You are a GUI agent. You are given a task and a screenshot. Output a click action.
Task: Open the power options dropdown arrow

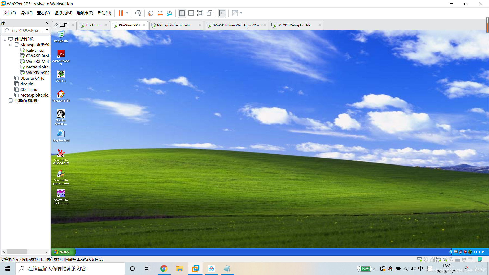[x=127, y=13]
